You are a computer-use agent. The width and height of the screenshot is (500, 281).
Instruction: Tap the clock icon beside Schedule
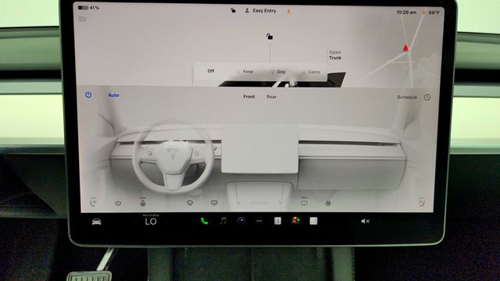pos(427,98)
